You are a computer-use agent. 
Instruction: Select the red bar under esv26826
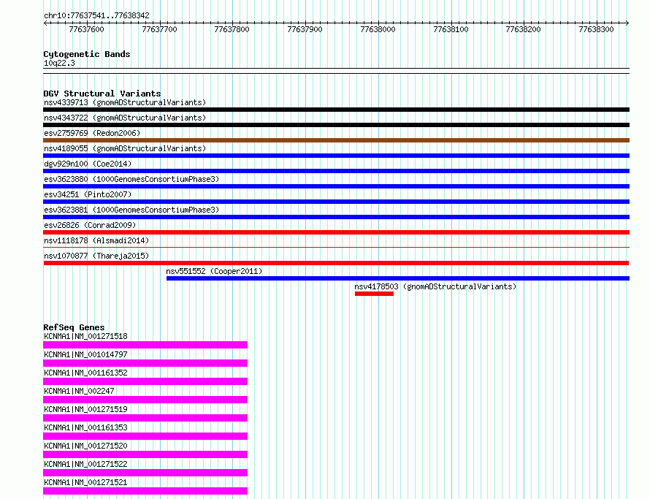[336, 232]
